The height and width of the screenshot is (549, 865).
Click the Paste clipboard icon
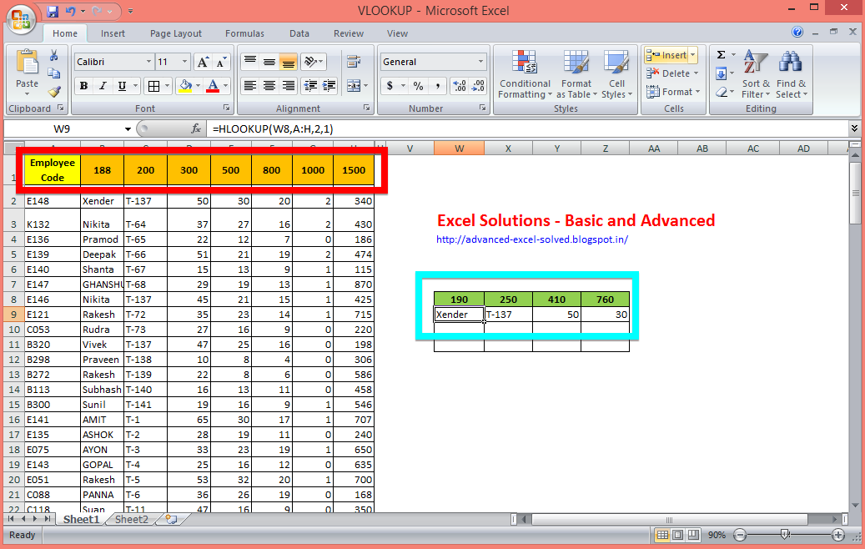27,62
